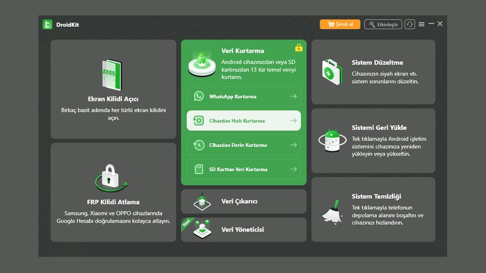Viewport: 486px width, 273px height.
Task: Click arrow next to WhatsApp Kurtarma
Action: coord(293,96)
